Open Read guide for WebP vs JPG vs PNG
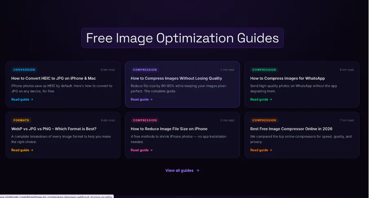The image size is (369, 198). [22, 150]
